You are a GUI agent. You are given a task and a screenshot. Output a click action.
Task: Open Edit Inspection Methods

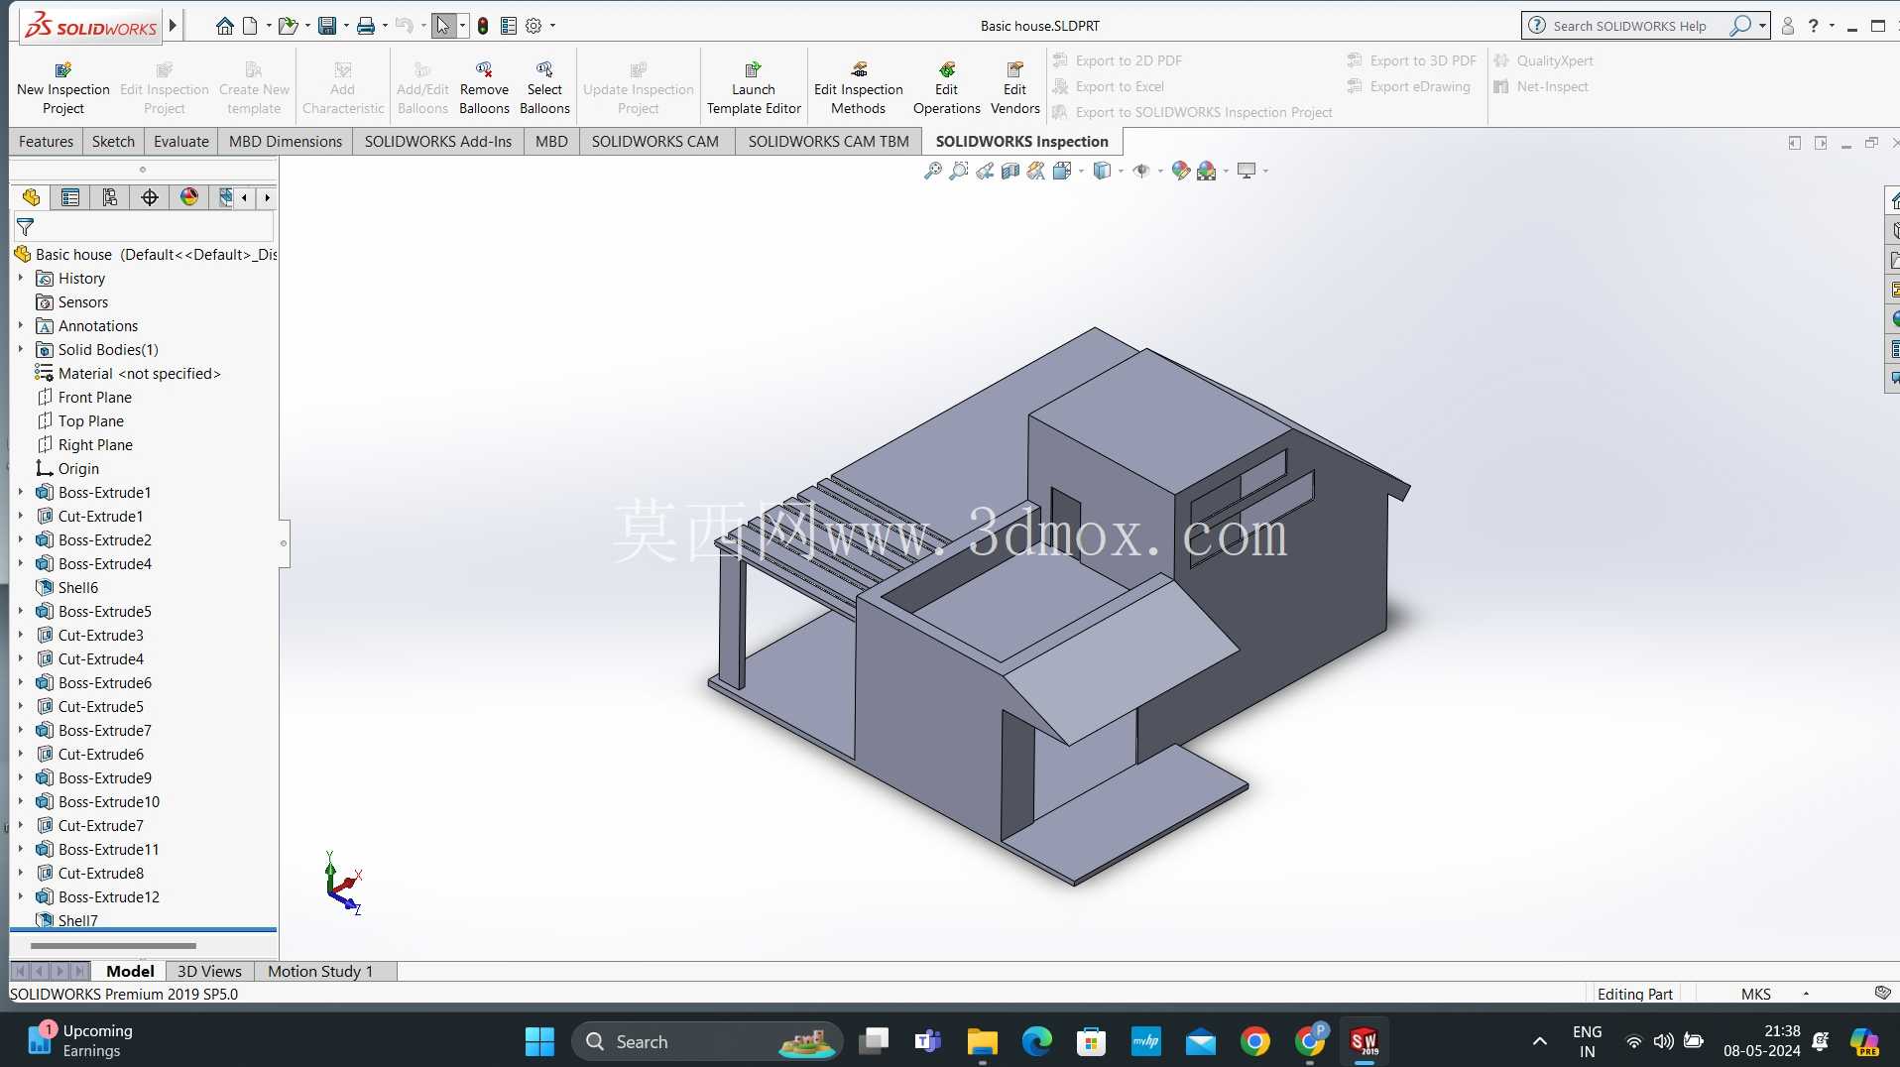858,87
